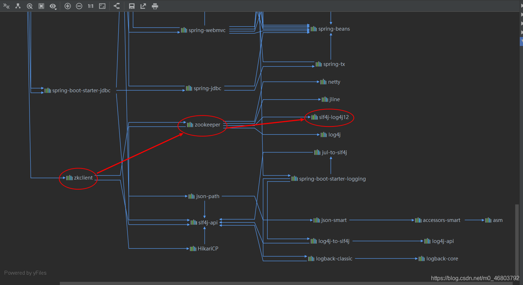Select the zookeeper dependency node
The image size is (523, 285).
[x=204, y=125]
